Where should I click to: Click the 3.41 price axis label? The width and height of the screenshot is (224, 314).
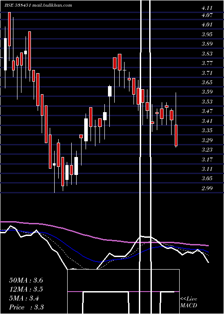pyautogui.click(x=207, y=121)
